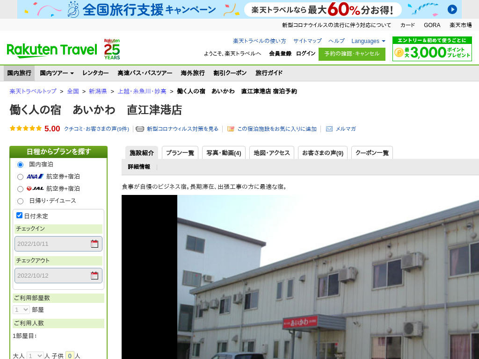The image size is (479, 359).
Task: Click the メルマガ link
Action: click(346, 129)
